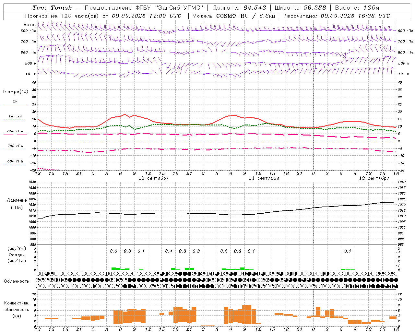Screen dimensions: 415x332
Task: Click the '10 м' label on right wind axis
Action: [403, 74]
